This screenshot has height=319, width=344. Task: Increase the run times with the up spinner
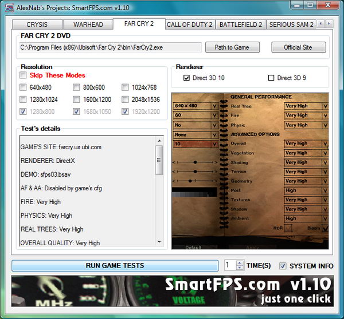pos(240,263)
